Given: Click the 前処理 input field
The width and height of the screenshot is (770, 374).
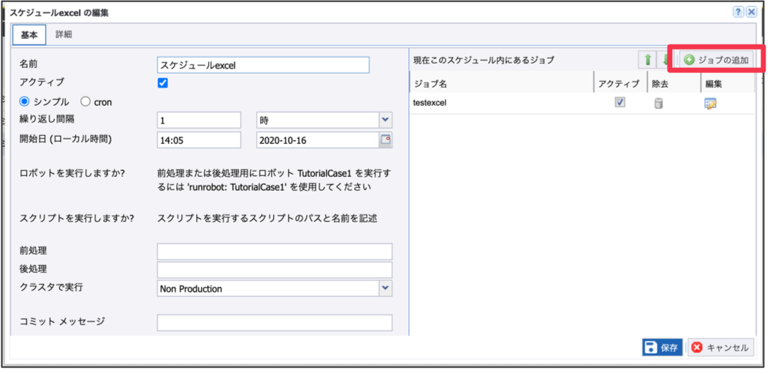Looking at the screenshot, I should (275, 251).
